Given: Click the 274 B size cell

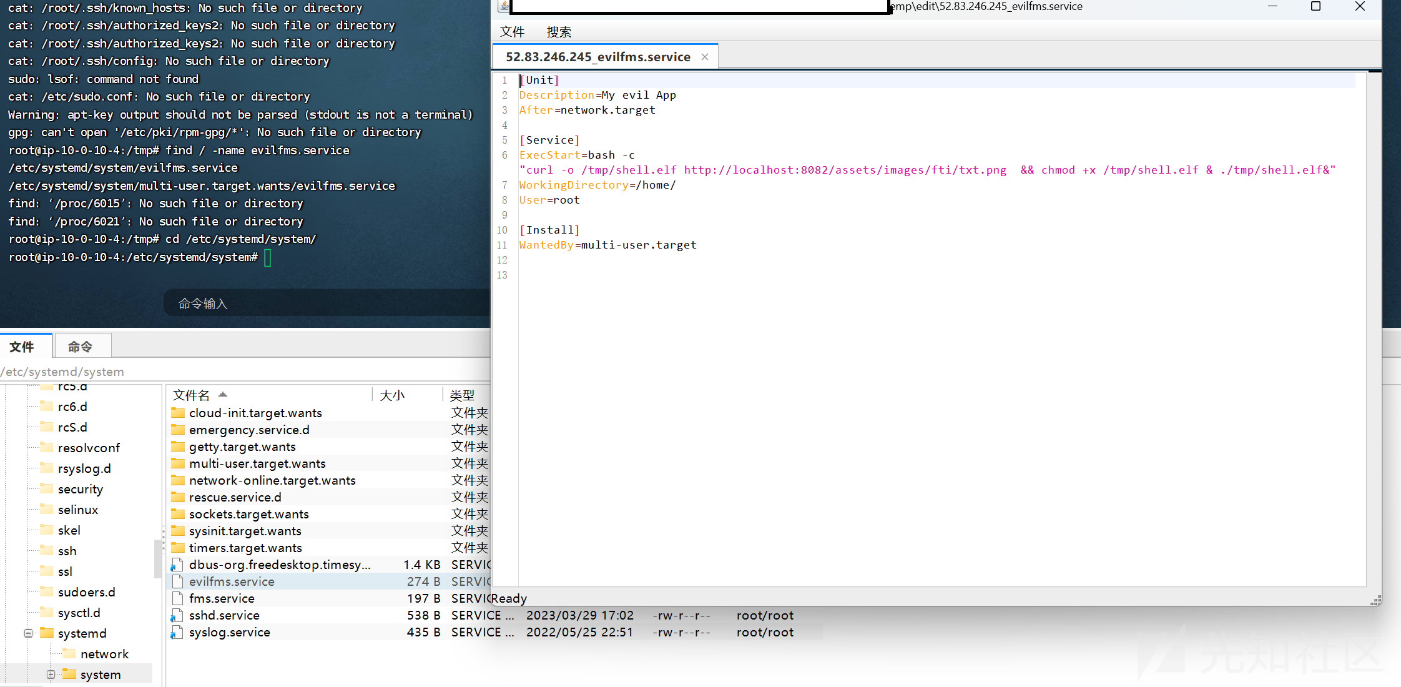Looking at the screenshot, I should click(423, 581).
